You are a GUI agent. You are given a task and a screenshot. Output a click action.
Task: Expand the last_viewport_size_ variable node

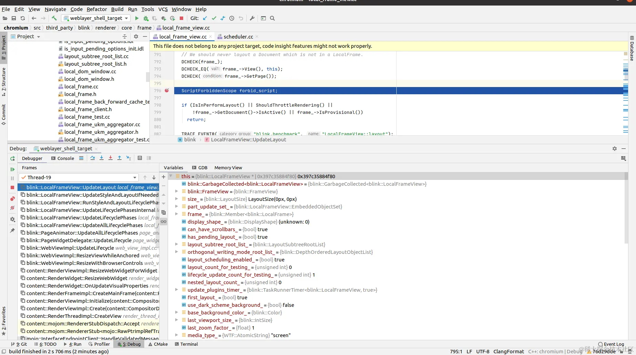pos(177,320)
